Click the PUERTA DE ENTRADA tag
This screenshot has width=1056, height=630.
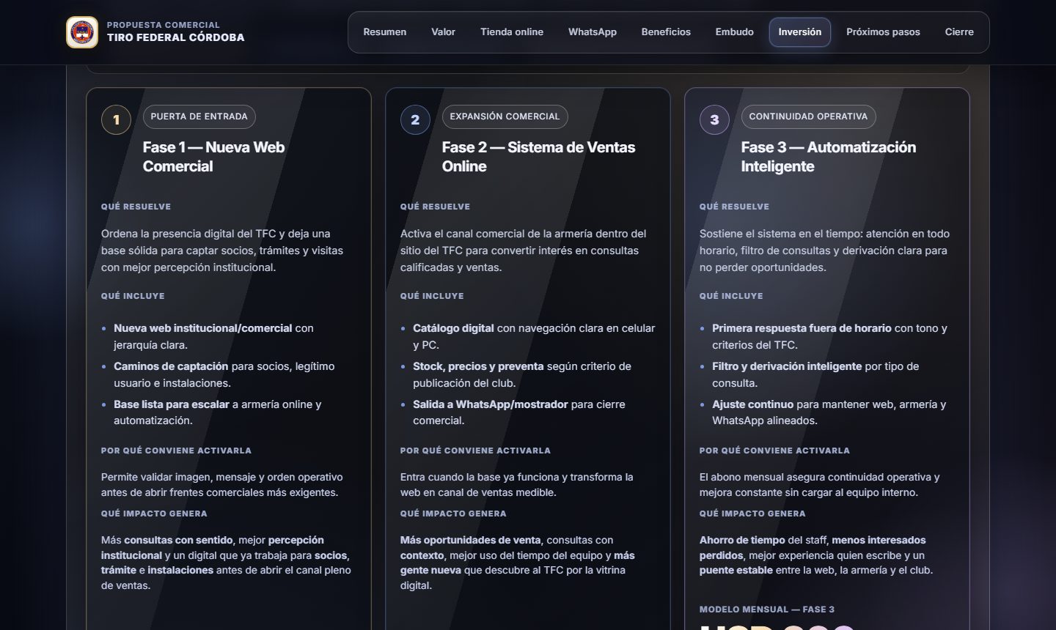(x=199, y=116)
